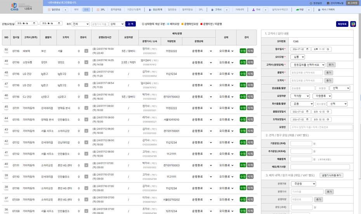The image size is (361, 214).
Task: Toggle the 상태항목 색상 구분 checkbox
Action: tap(143, 24)
